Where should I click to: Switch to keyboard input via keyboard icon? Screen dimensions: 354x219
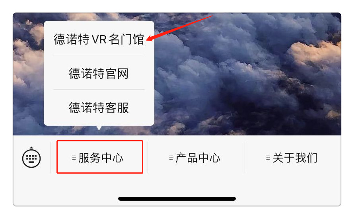click(31, 158)
